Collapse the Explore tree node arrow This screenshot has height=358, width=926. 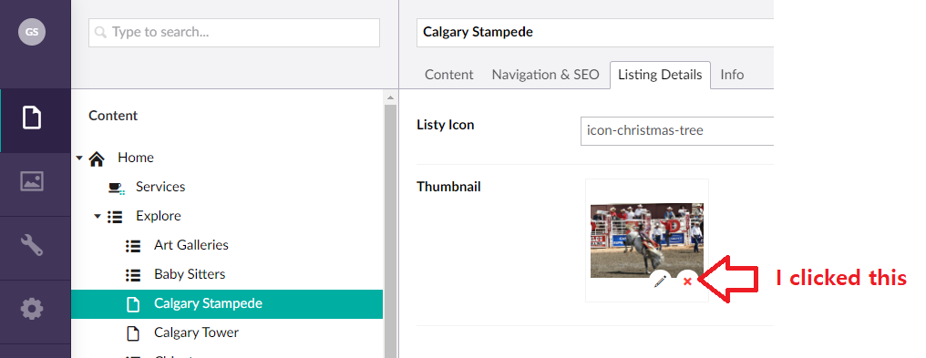tap(98, 217)
